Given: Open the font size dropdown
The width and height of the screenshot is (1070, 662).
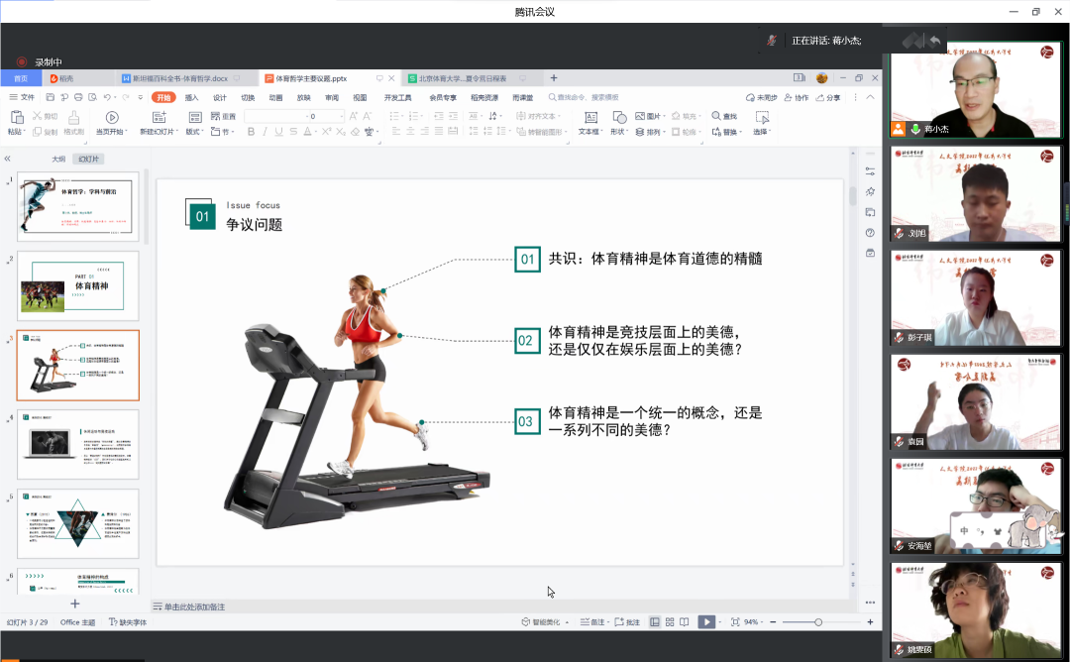Looking at the screenshot, I should point(340,115).
